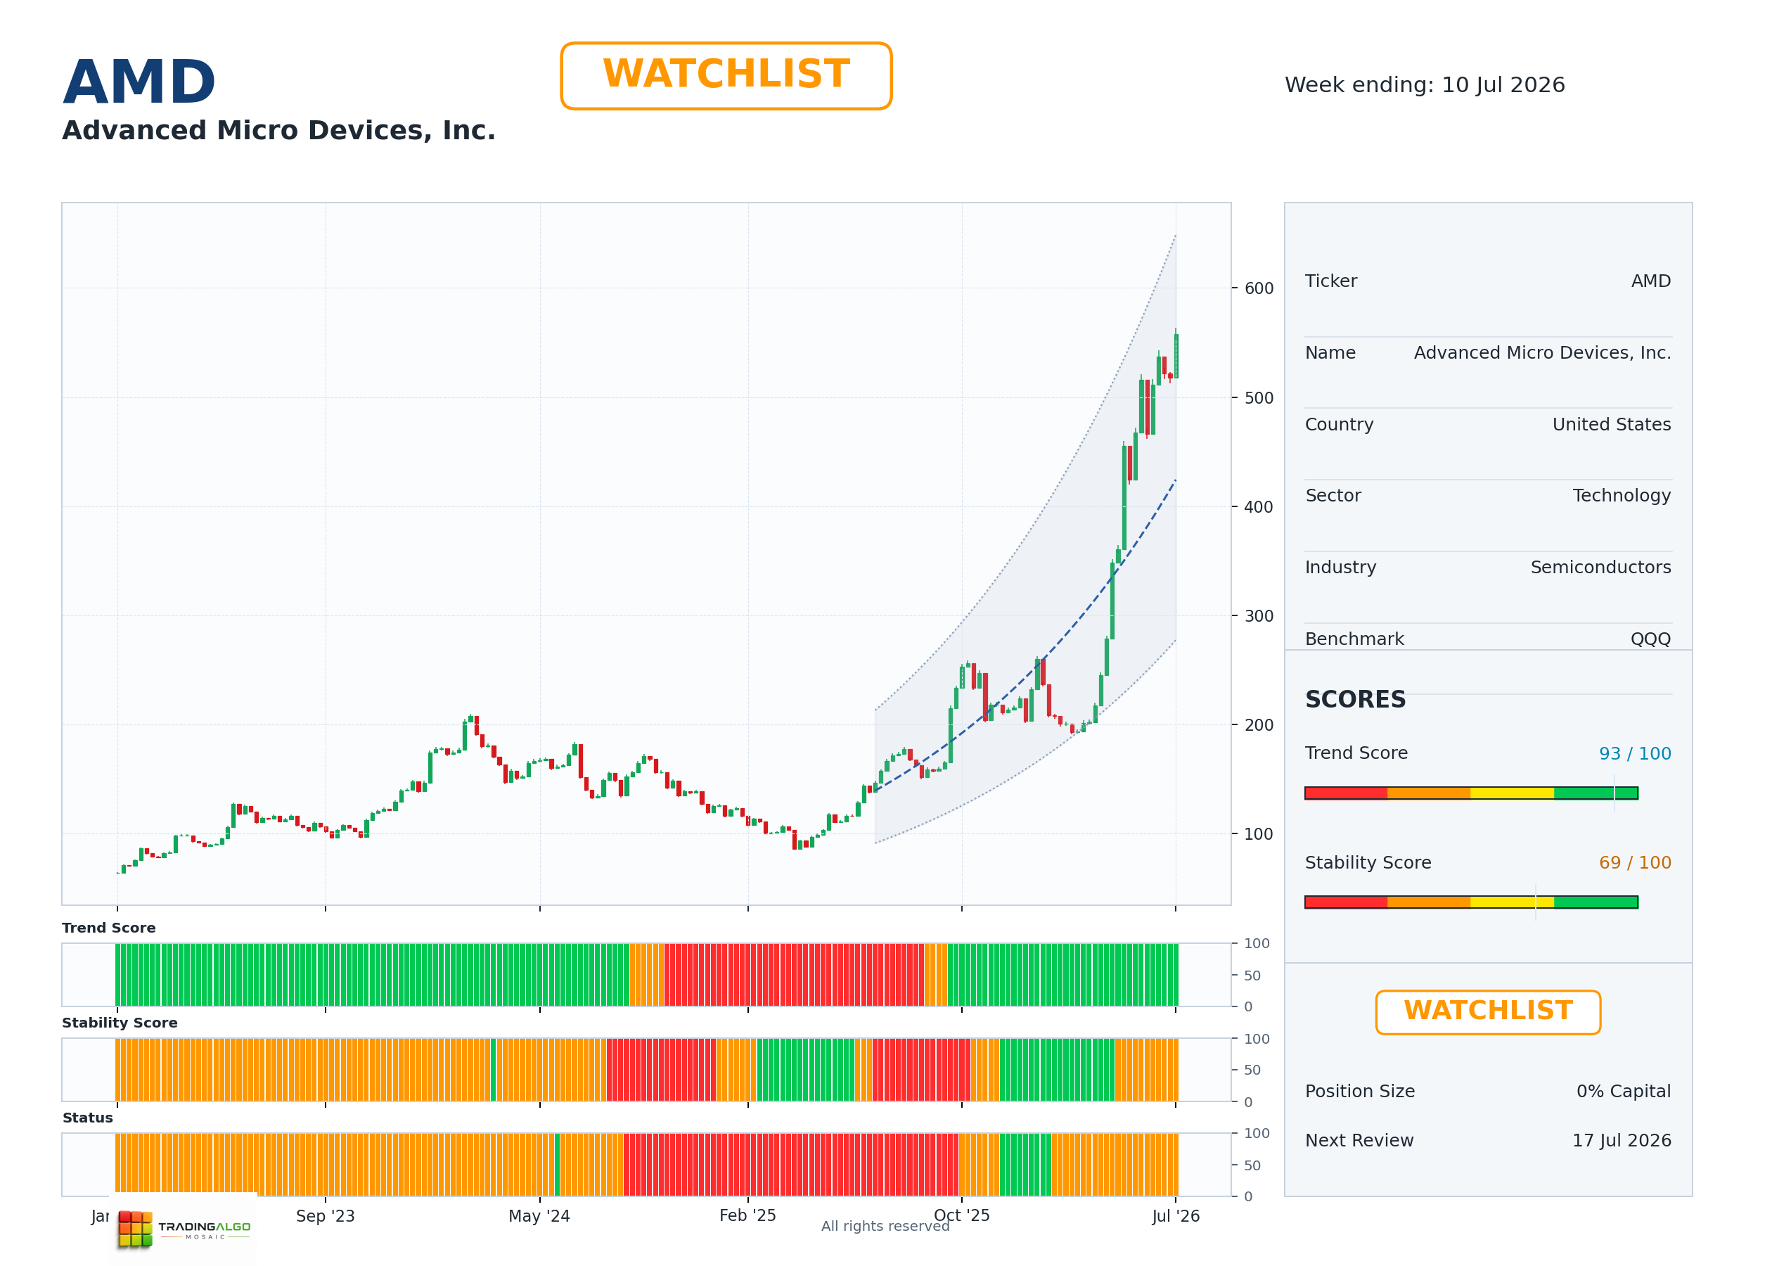This screenshot has width=1772, height=1266.
Task: Click the '0% Capital' position size value
Action: (x=1623, y=1092)
